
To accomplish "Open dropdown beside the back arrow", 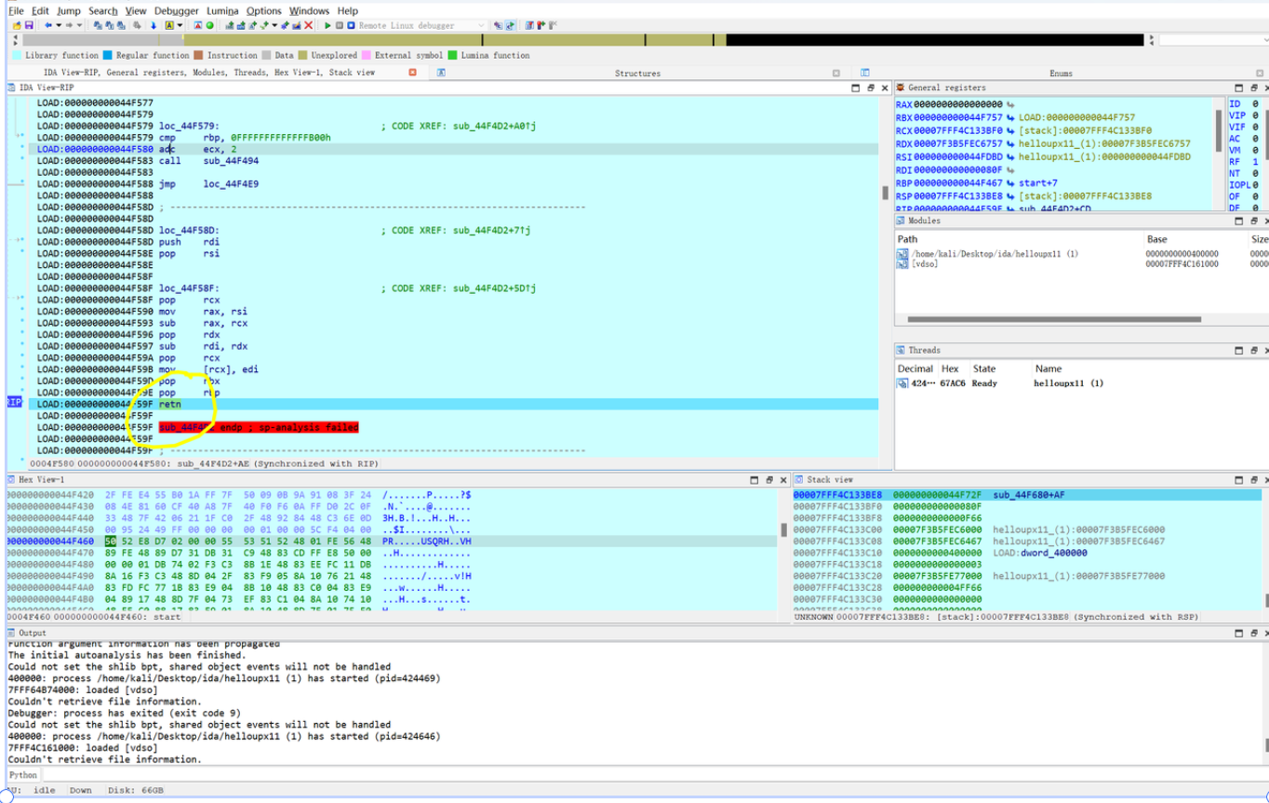I will tap(59, 25).
